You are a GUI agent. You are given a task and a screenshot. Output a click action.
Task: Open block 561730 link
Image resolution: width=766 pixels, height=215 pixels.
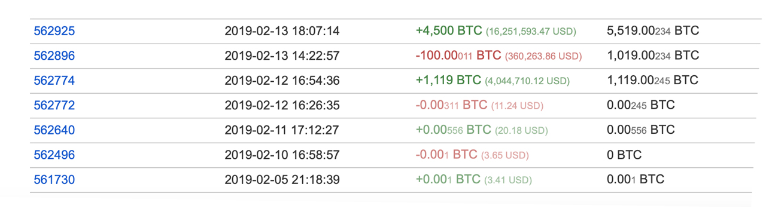click(x=54, y=179)
